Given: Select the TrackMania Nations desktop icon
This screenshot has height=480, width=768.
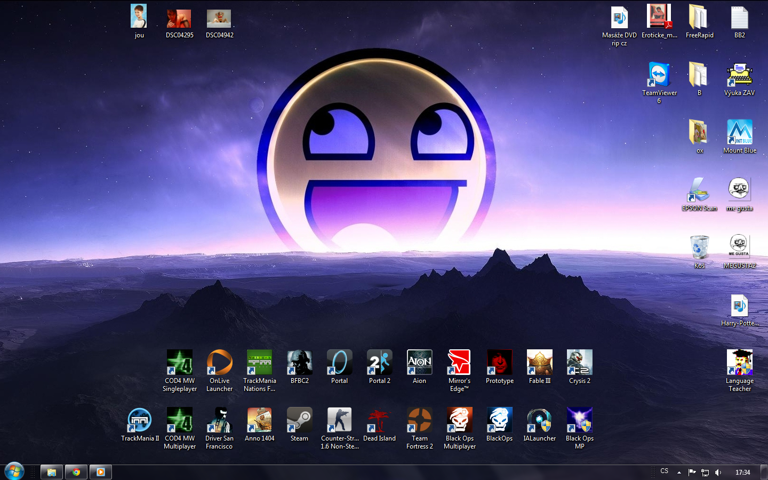Looking at the screenshot, I should [260, 371].
